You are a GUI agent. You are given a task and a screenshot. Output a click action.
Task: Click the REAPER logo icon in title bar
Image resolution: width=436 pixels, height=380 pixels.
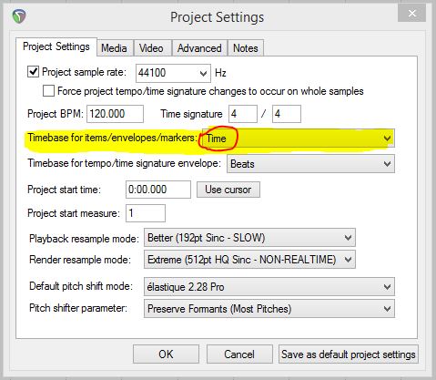pos(19,15)
